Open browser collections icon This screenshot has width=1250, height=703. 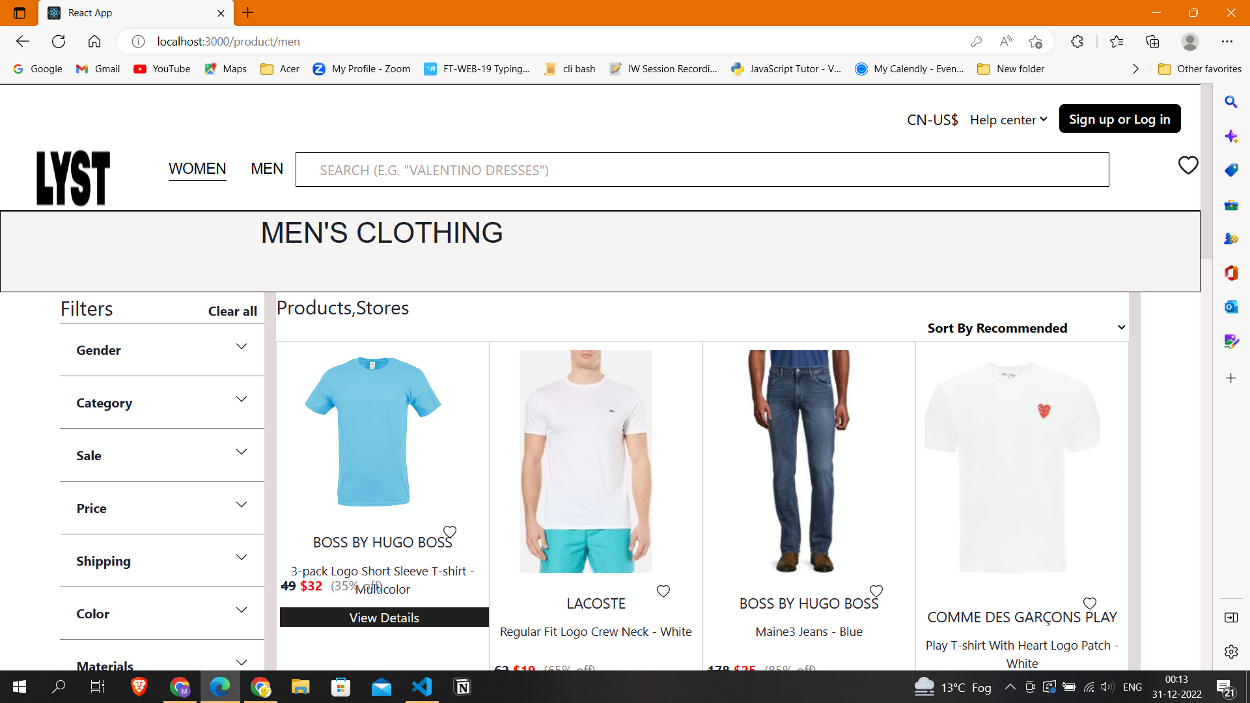coord(1152,42)
